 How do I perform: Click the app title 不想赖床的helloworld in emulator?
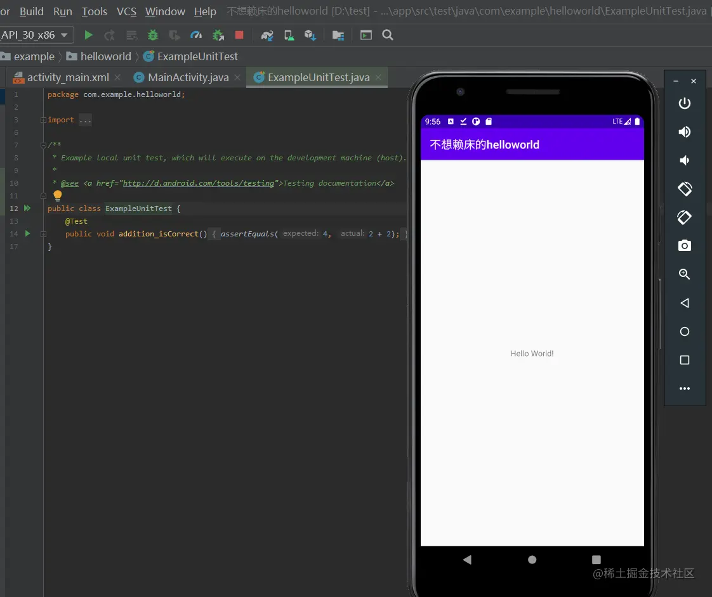click(485, 144)
